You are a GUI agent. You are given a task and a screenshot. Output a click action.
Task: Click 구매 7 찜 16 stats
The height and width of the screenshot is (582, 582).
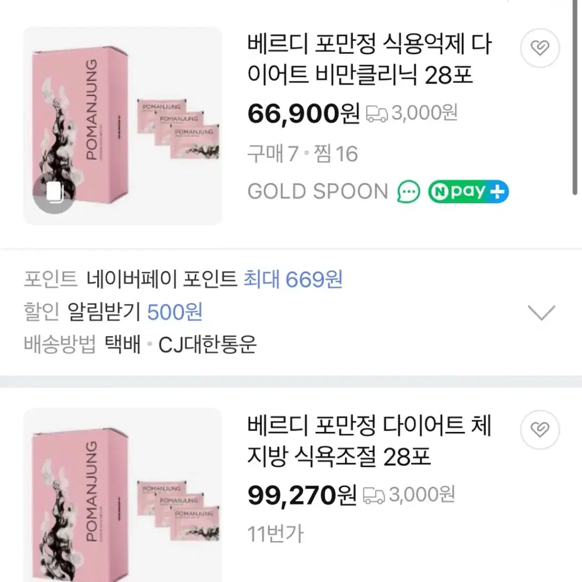pos(303,154)
